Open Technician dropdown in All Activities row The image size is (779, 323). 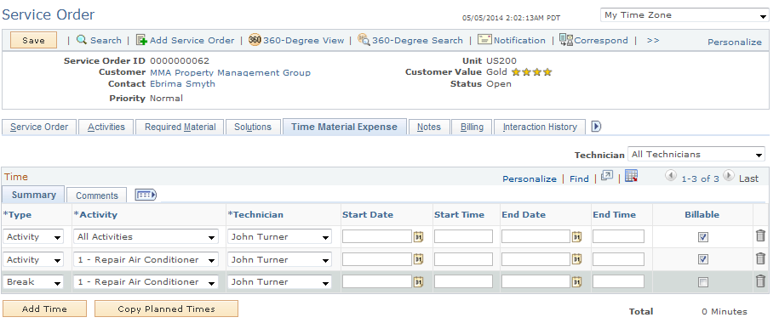pos(280,236)
